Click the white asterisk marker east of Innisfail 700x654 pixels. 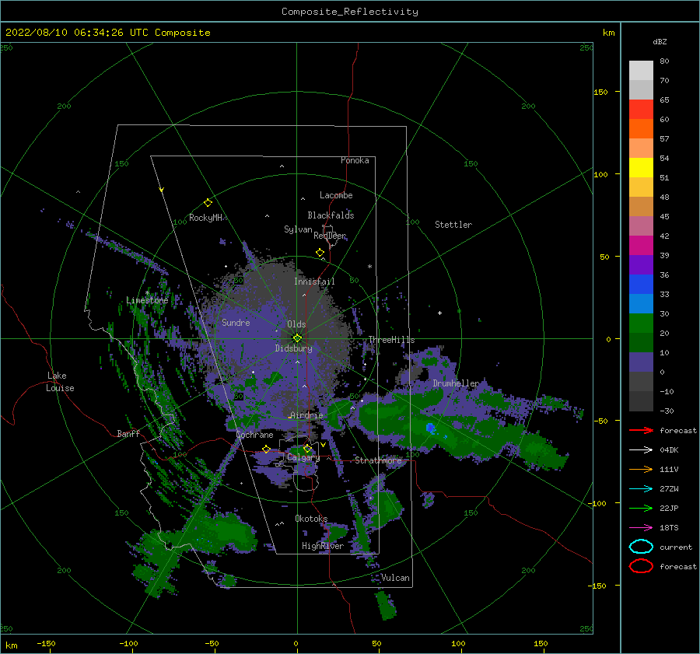click(369, 267)
